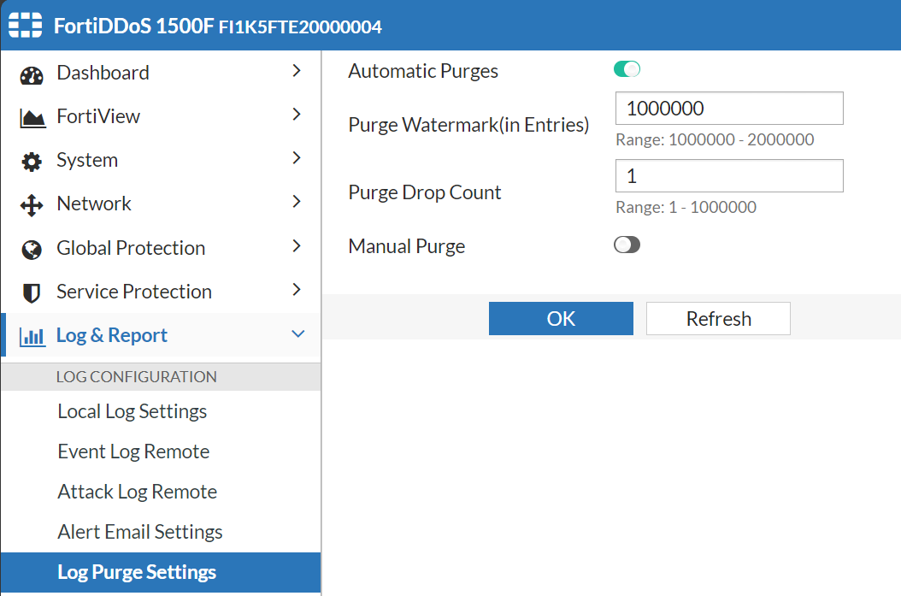Click the Dashboard speedometer icon
The height and width of the screenshot is (596, 901).
pyautogui.click(x=31, y=73)
